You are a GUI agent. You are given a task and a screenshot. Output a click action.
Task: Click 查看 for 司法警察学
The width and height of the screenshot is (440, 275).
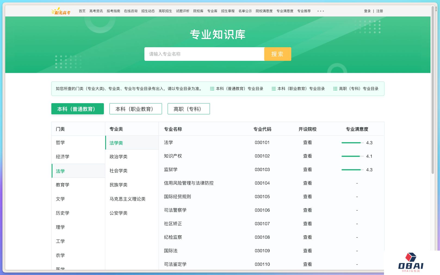pos(308,210)
